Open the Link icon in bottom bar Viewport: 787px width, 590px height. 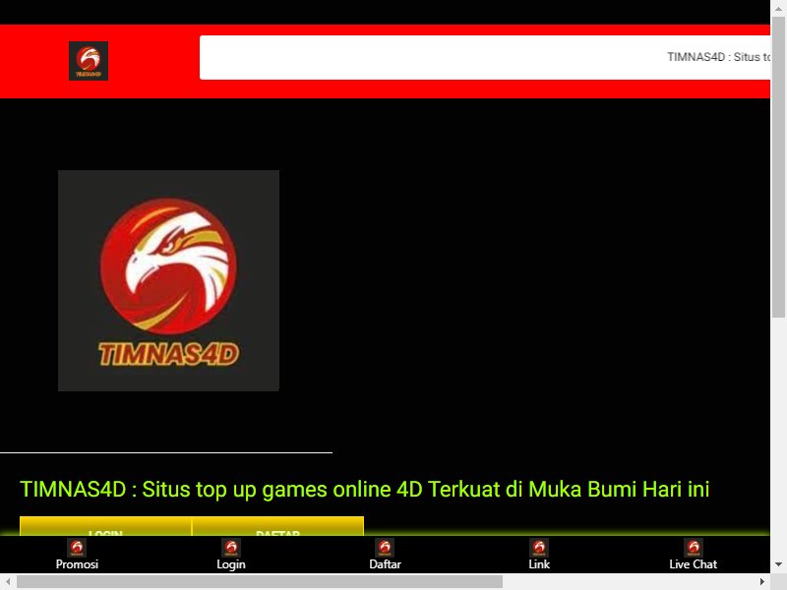tap(539, 548)
